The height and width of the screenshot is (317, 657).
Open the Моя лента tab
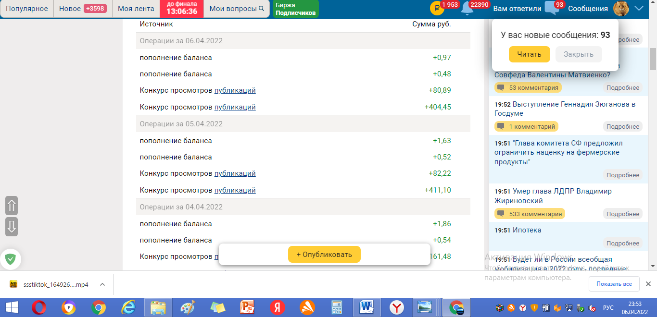click(x=136, y=9)
